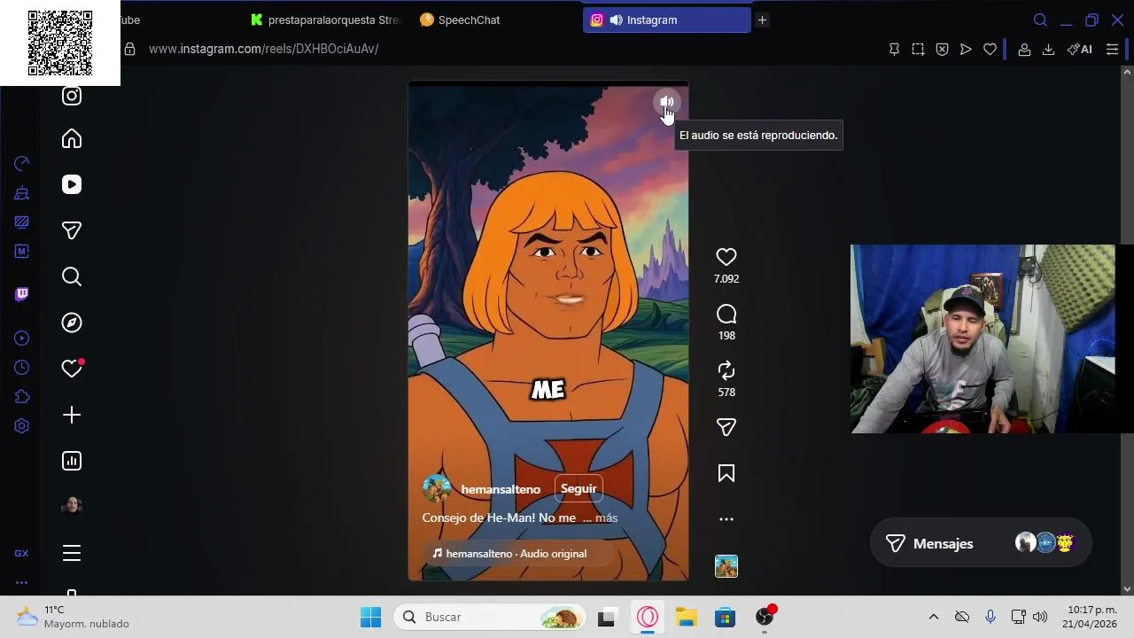Repost the reel with 578 reposts
The height and width of the screenshot is (638, 1134).
(x=726, y=370)
